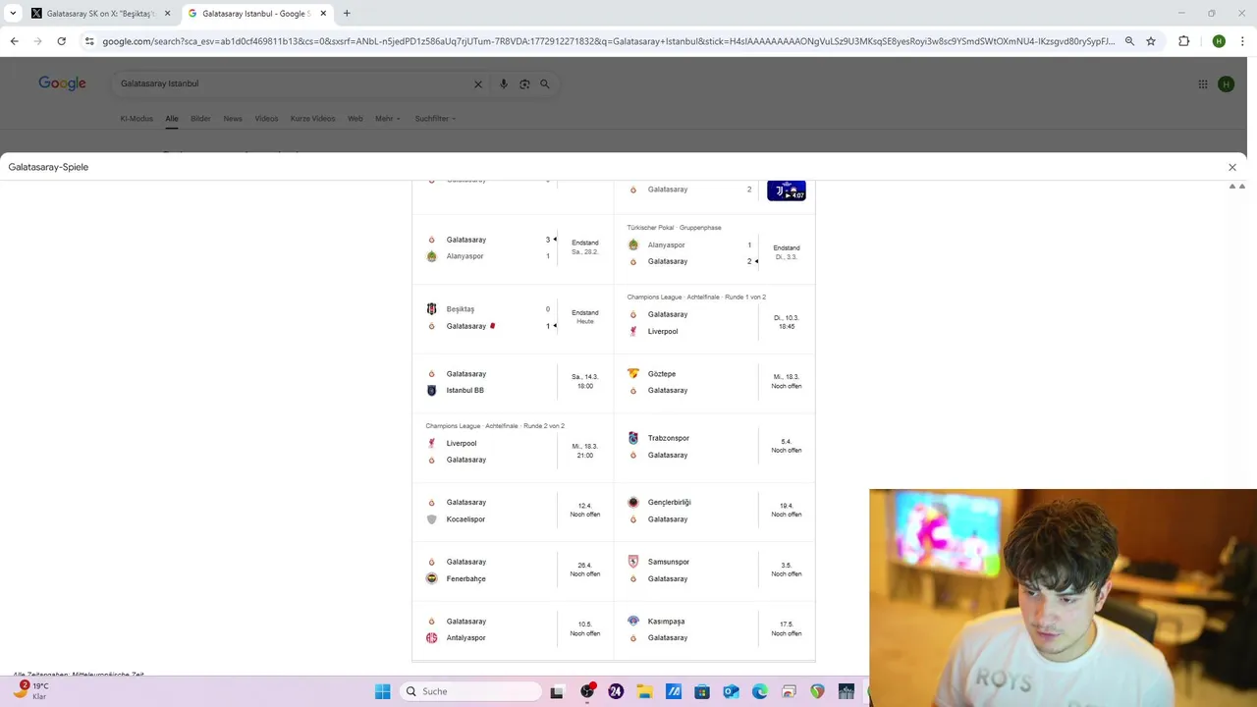Click the Istanbul BB club crest

pos(431,390)
